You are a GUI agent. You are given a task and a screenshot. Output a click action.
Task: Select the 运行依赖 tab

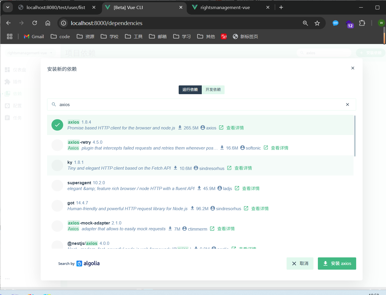coord(190,90)
